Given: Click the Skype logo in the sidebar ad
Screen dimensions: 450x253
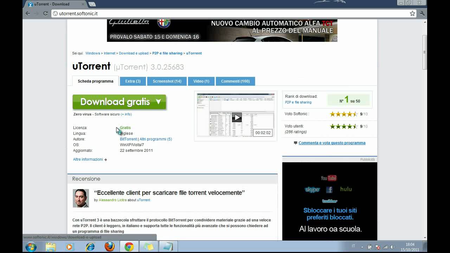Looking at the screenshot, I should coord(312,190).
